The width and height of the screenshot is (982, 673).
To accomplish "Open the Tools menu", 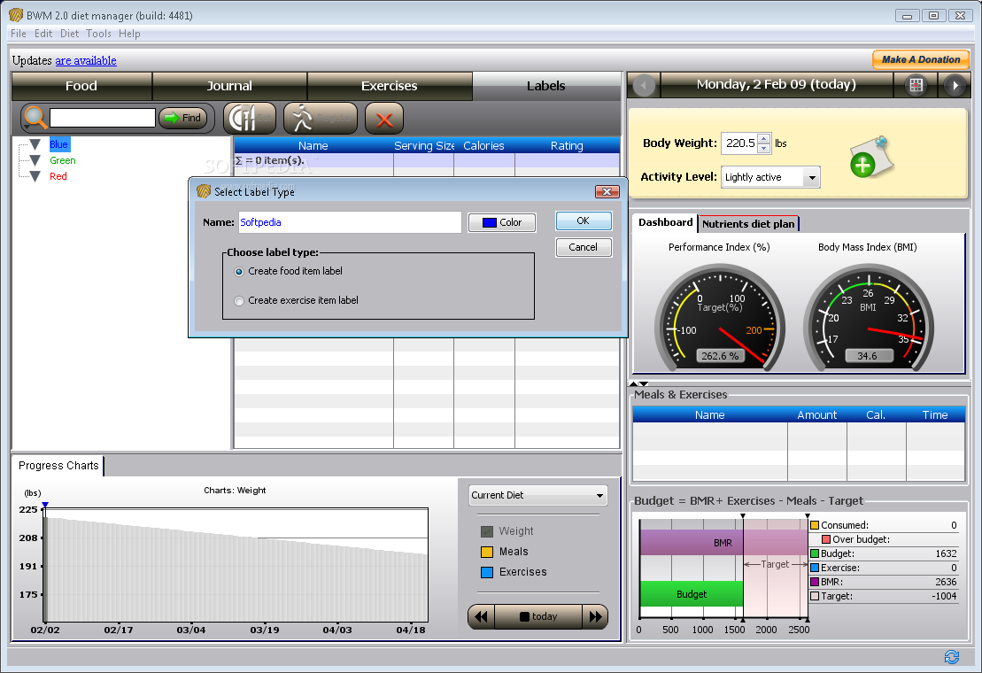I will click(x=98, y=34).
